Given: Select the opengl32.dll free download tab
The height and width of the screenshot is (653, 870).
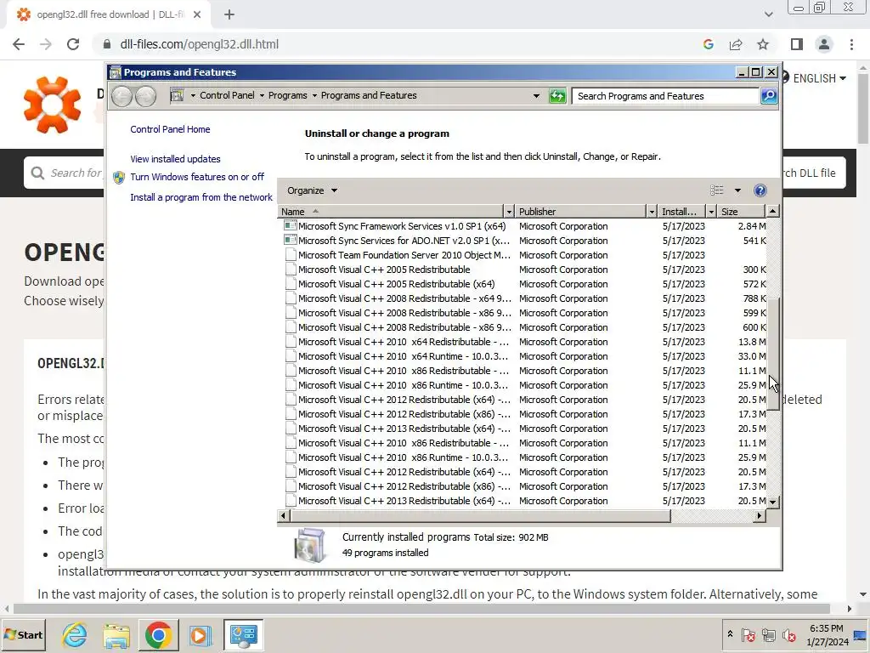Looking at the screenshot, I should [110, 14].
